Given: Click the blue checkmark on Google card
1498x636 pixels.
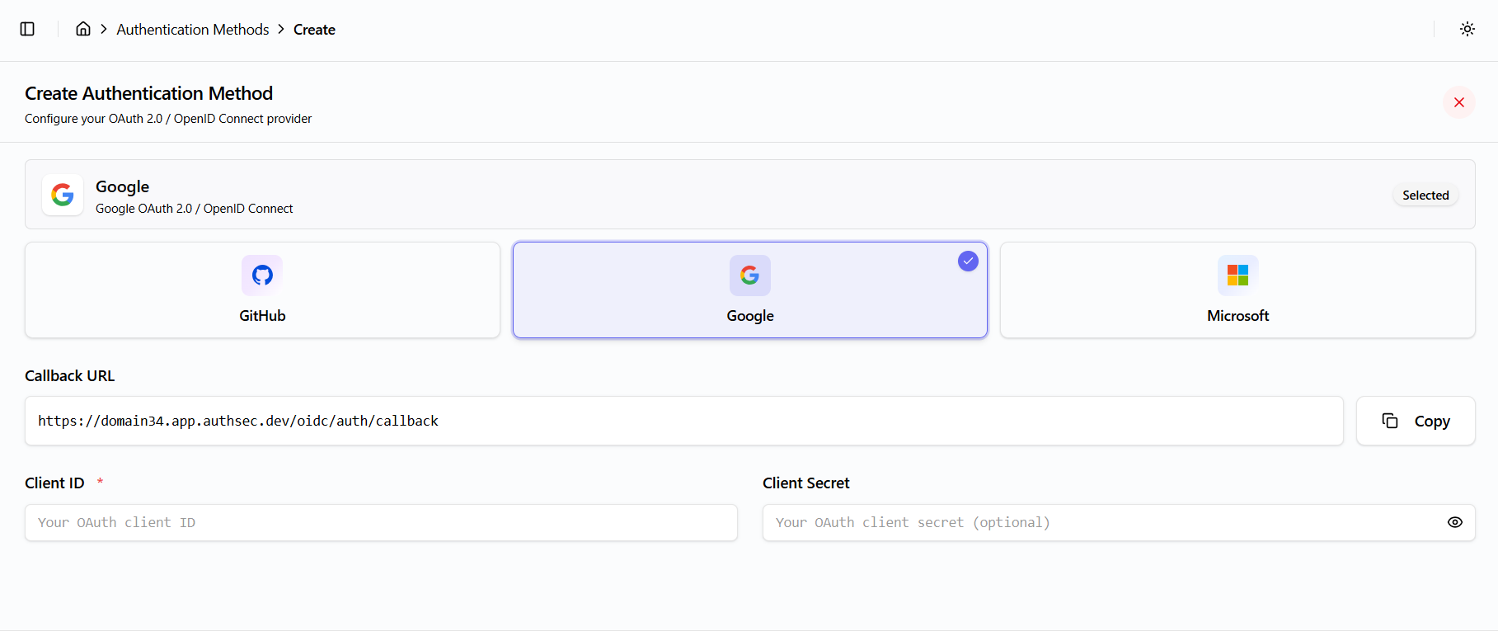Looking at the screenshot, I should tap(968, 261).
